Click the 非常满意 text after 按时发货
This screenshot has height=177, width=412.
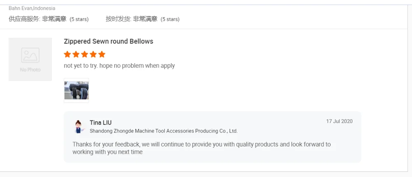pos(145,19)
